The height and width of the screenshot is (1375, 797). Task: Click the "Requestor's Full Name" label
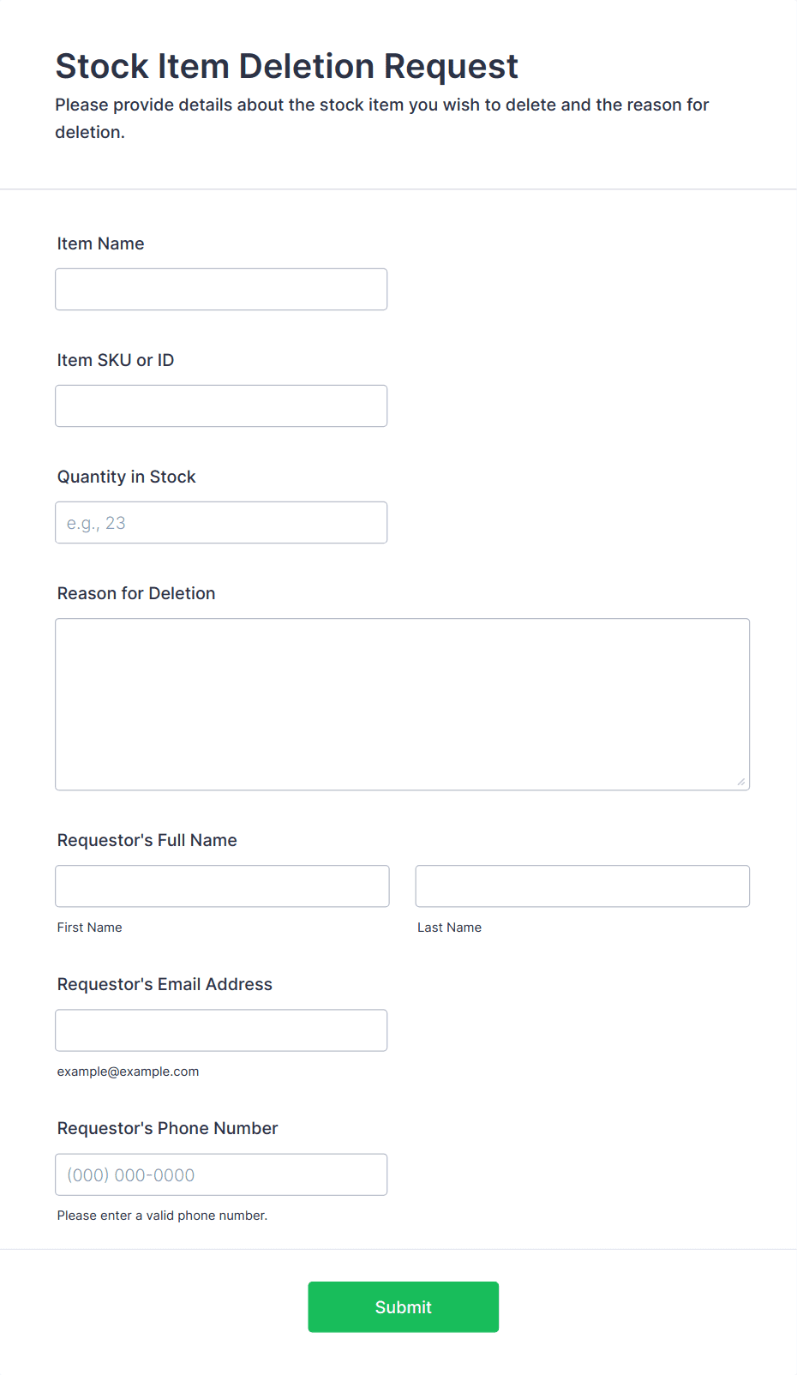click(147, 840)
